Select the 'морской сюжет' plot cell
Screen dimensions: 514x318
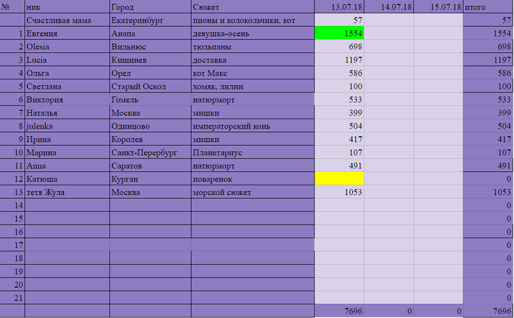(252, 192)
